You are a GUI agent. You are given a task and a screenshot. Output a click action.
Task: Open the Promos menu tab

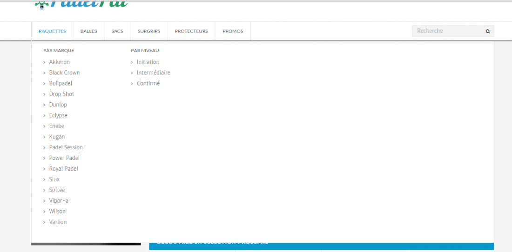coord(233,31)
